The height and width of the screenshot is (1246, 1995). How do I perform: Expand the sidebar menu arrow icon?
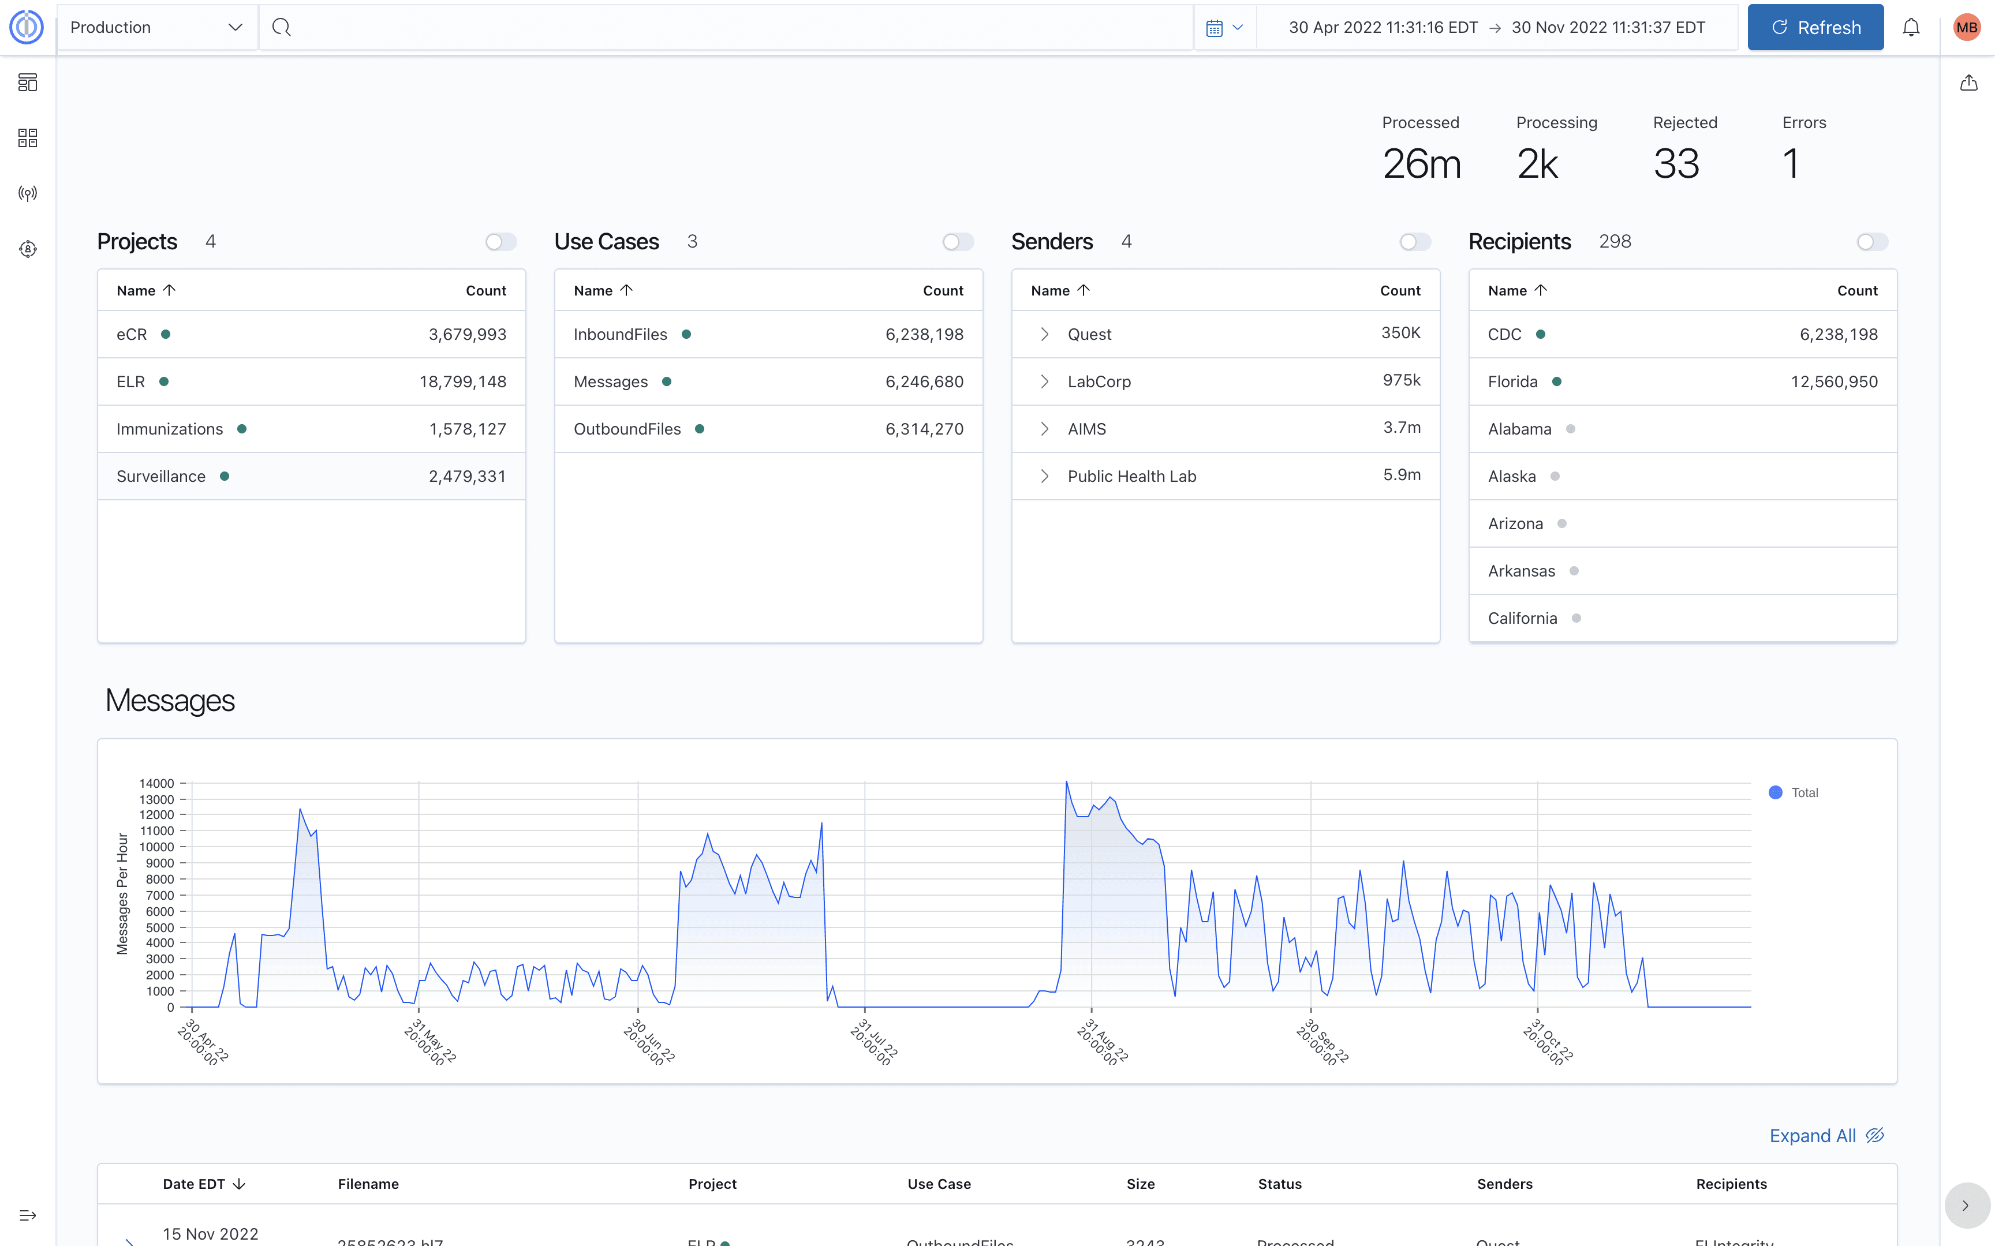tap(27, 1215)
